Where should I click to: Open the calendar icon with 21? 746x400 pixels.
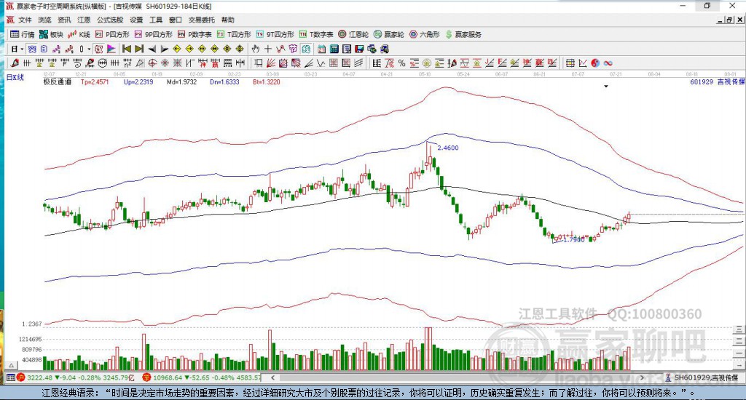321,49
